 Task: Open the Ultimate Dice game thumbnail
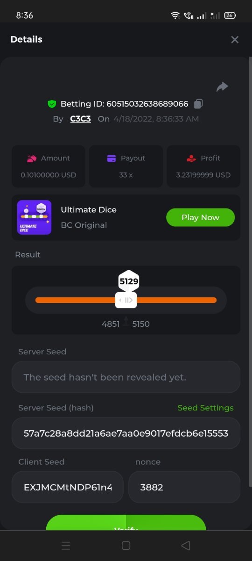tap(34, 217)
